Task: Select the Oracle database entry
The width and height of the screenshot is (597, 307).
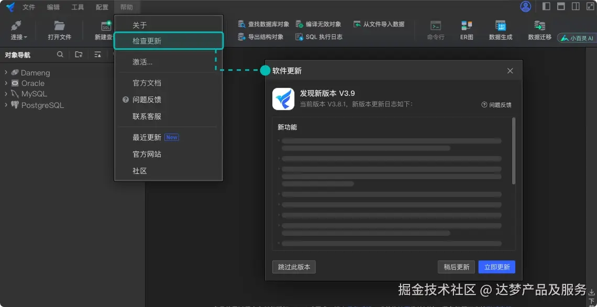Action: [33, 83]
